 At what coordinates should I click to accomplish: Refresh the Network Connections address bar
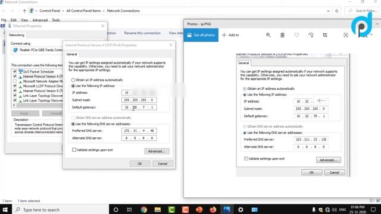(x=336, y=11)
